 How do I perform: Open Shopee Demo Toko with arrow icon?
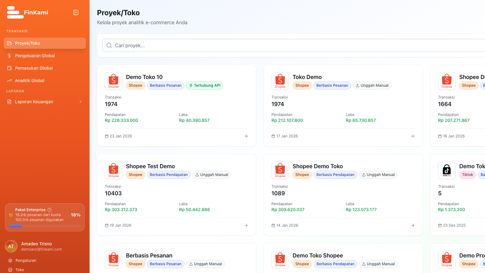(x=413, y=225)
